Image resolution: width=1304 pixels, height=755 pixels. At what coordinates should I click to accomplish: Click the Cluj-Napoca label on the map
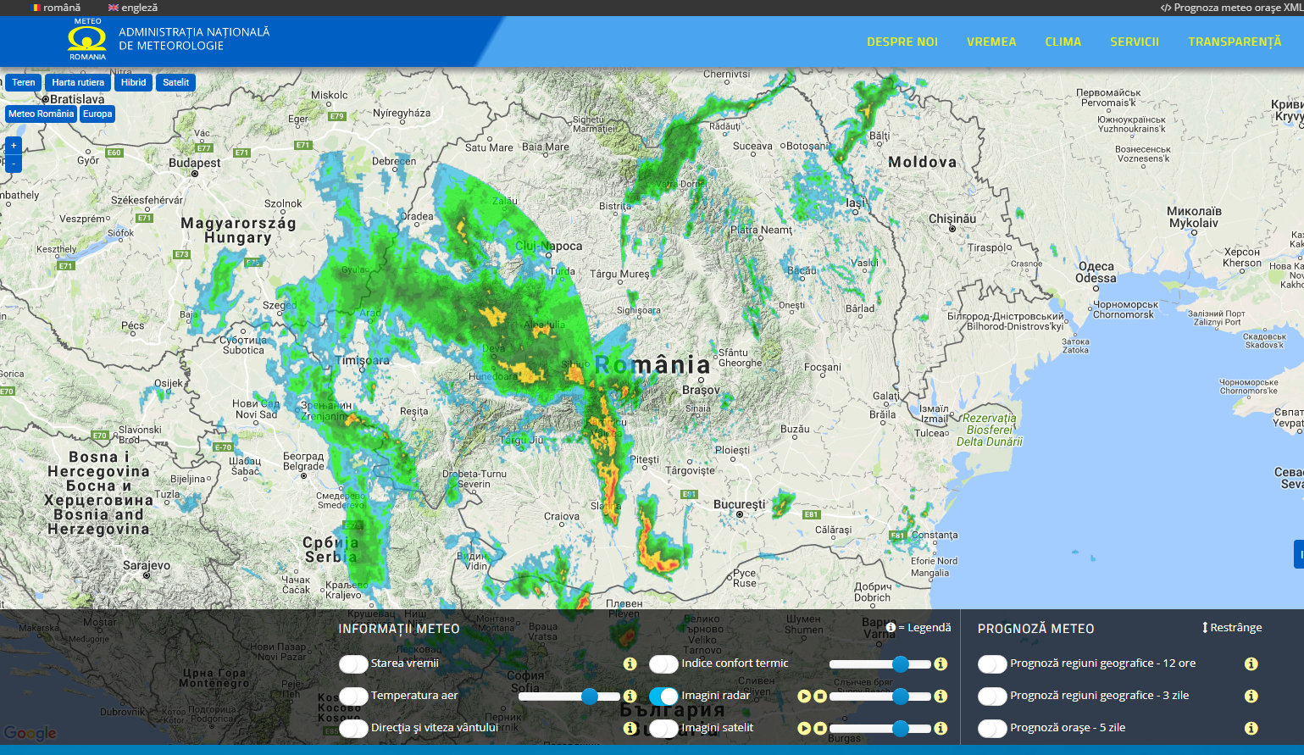[549, 246]
